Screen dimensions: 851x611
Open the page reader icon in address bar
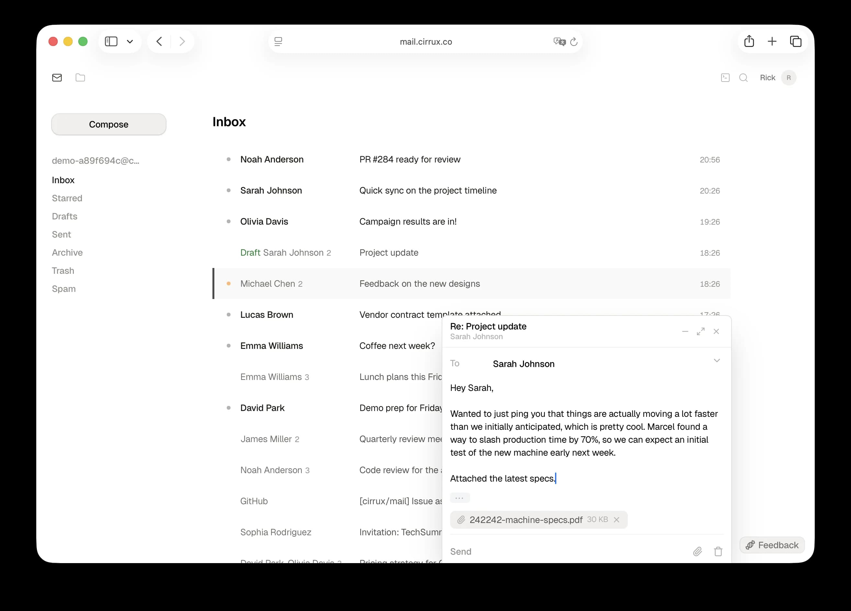[x=278, y=42]
